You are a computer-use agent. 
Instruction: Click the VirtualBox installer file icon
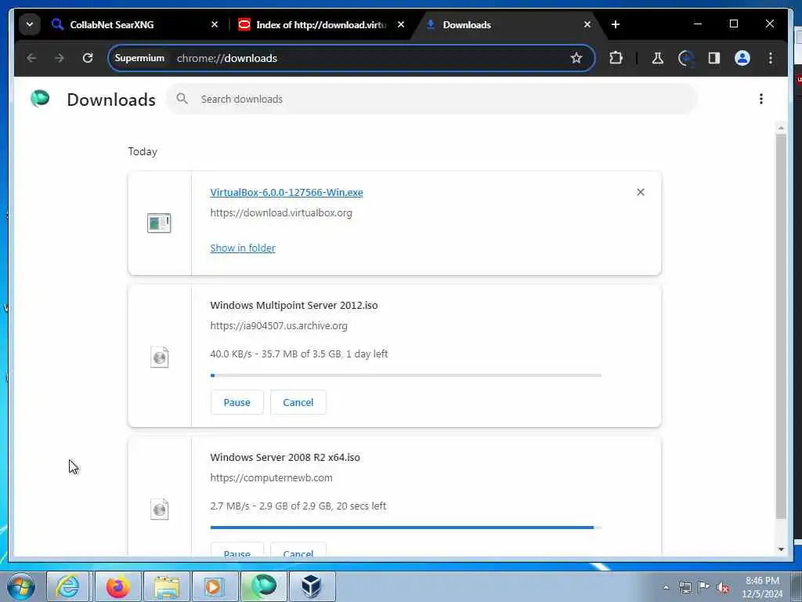click(159, 223)
